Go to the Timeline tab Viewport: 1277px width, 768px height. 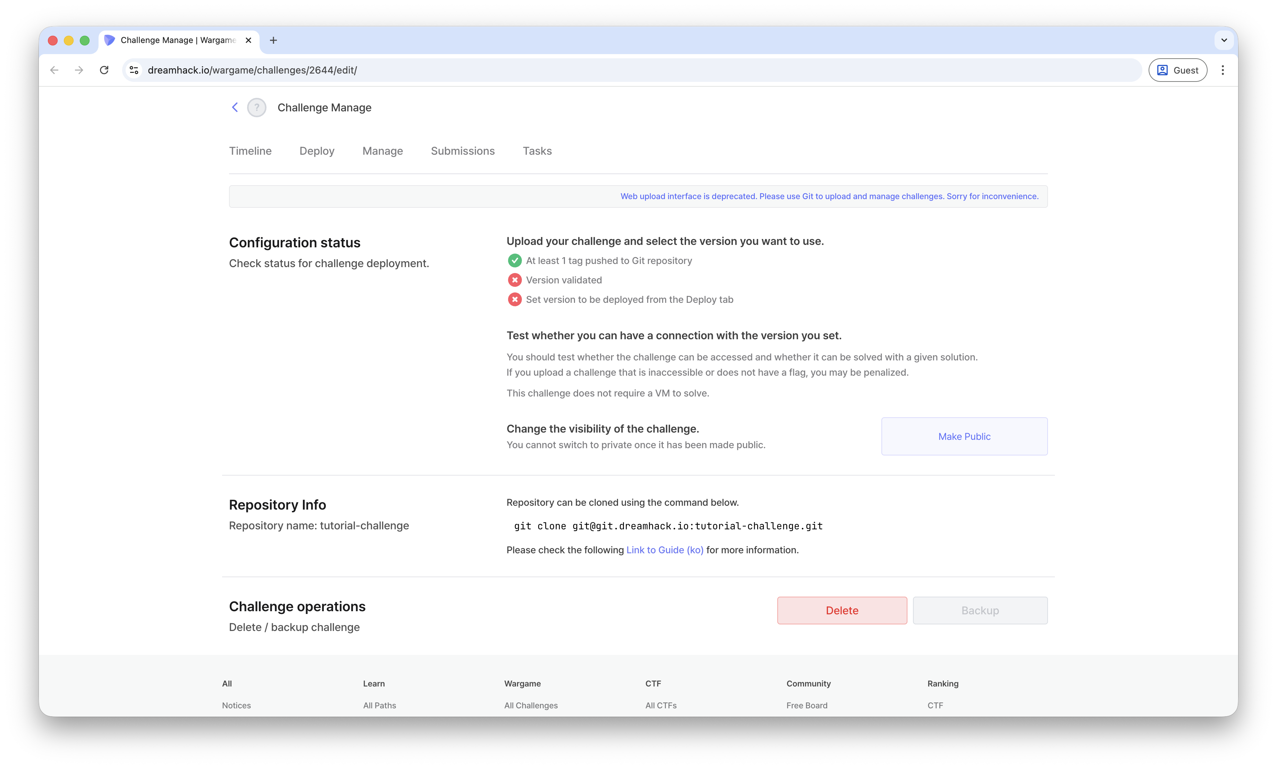250,151
